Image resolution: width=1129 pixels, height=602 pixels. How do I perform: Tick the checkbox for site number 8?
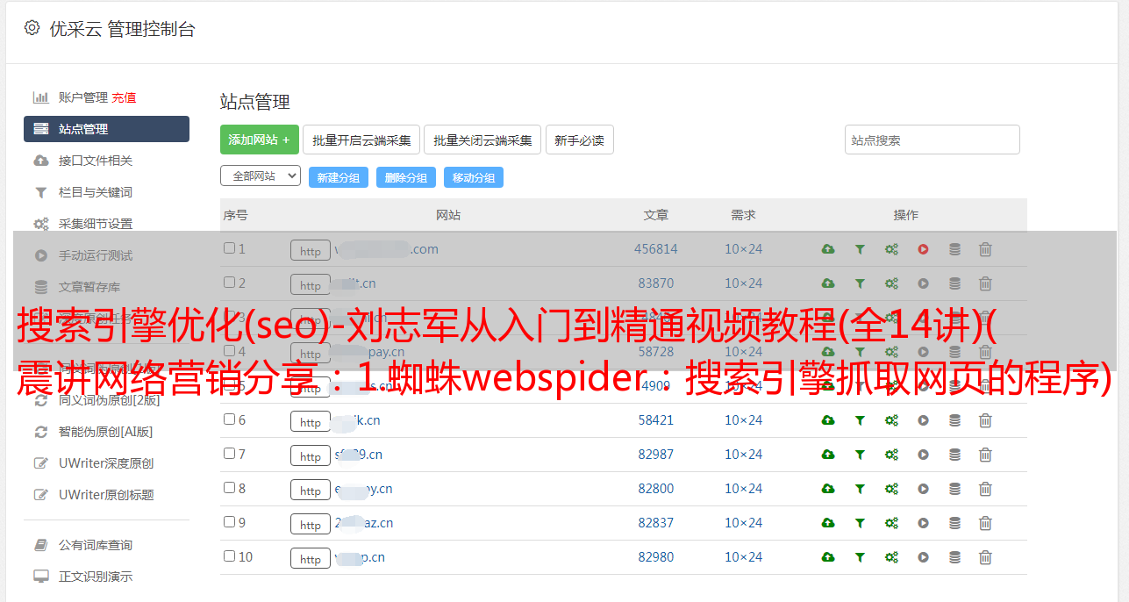[x=229, y=488]
